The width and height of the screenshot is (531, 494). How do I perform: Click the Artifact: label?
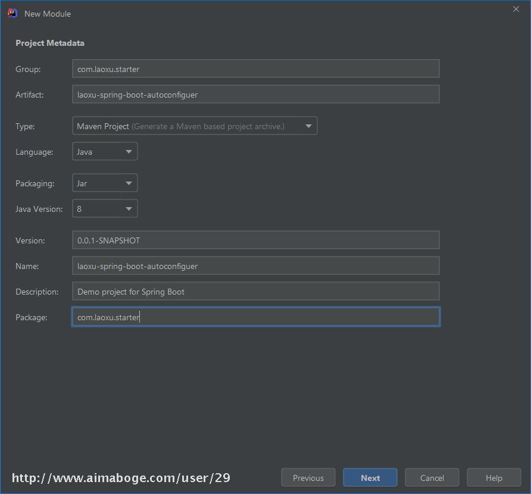pos(29,95)
